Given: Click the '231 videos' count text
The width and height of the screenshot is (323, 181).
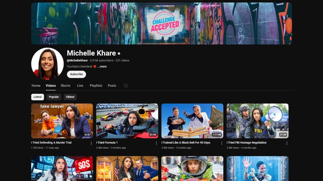Looking at the screenshot, I should coord(122,61).
